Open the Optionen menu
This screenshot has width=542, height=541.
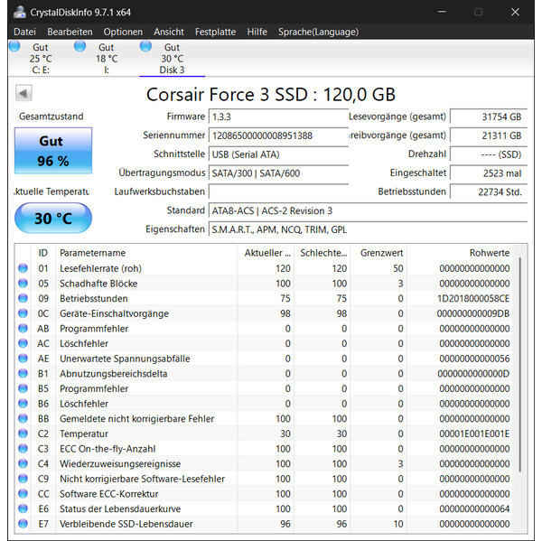[123, 32]
